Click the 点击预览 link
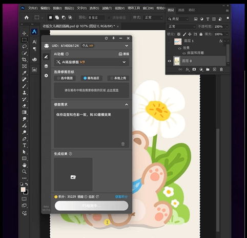This screenshot has width=247, height=238. (112, 90)
